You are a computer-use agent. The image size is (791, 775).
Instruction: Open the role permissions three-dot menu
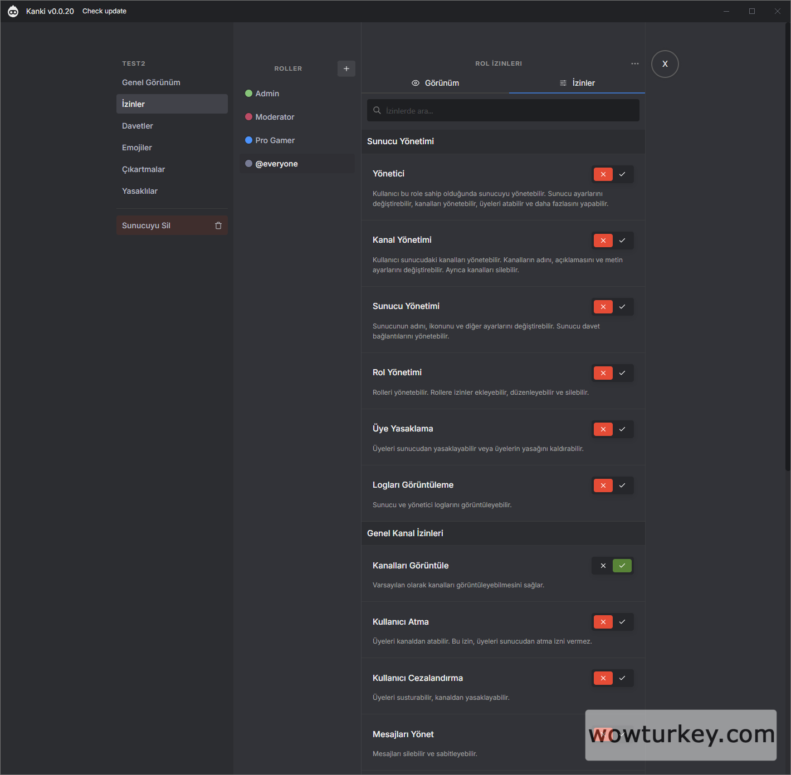point(634,63)
